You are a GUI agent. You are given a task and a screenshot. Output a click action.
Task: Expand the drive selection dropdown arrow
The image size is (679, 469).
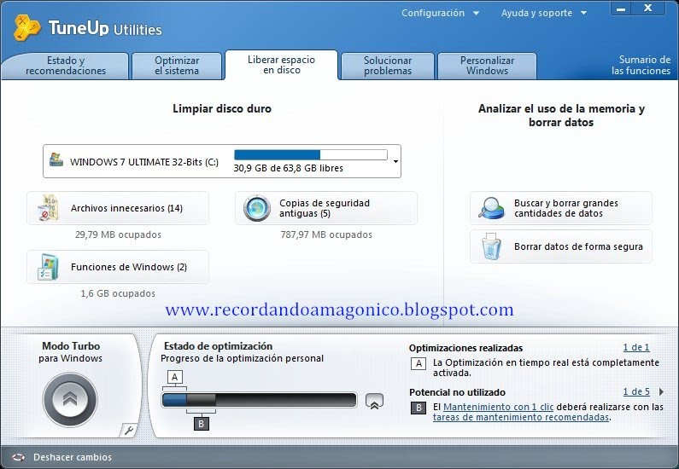395,162
